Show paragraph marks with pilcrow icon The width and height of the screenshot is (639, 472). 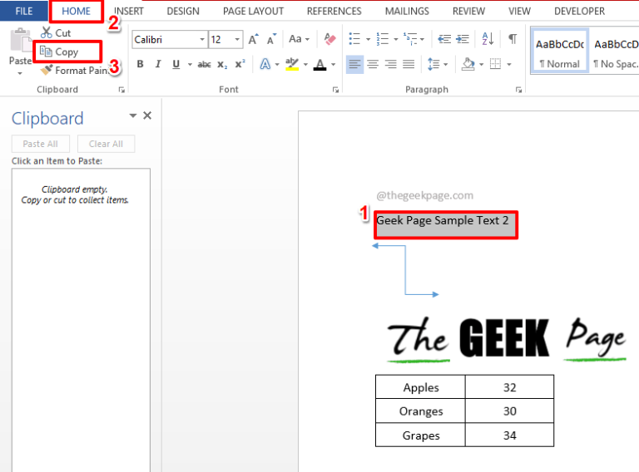click(x=513, y=39)
